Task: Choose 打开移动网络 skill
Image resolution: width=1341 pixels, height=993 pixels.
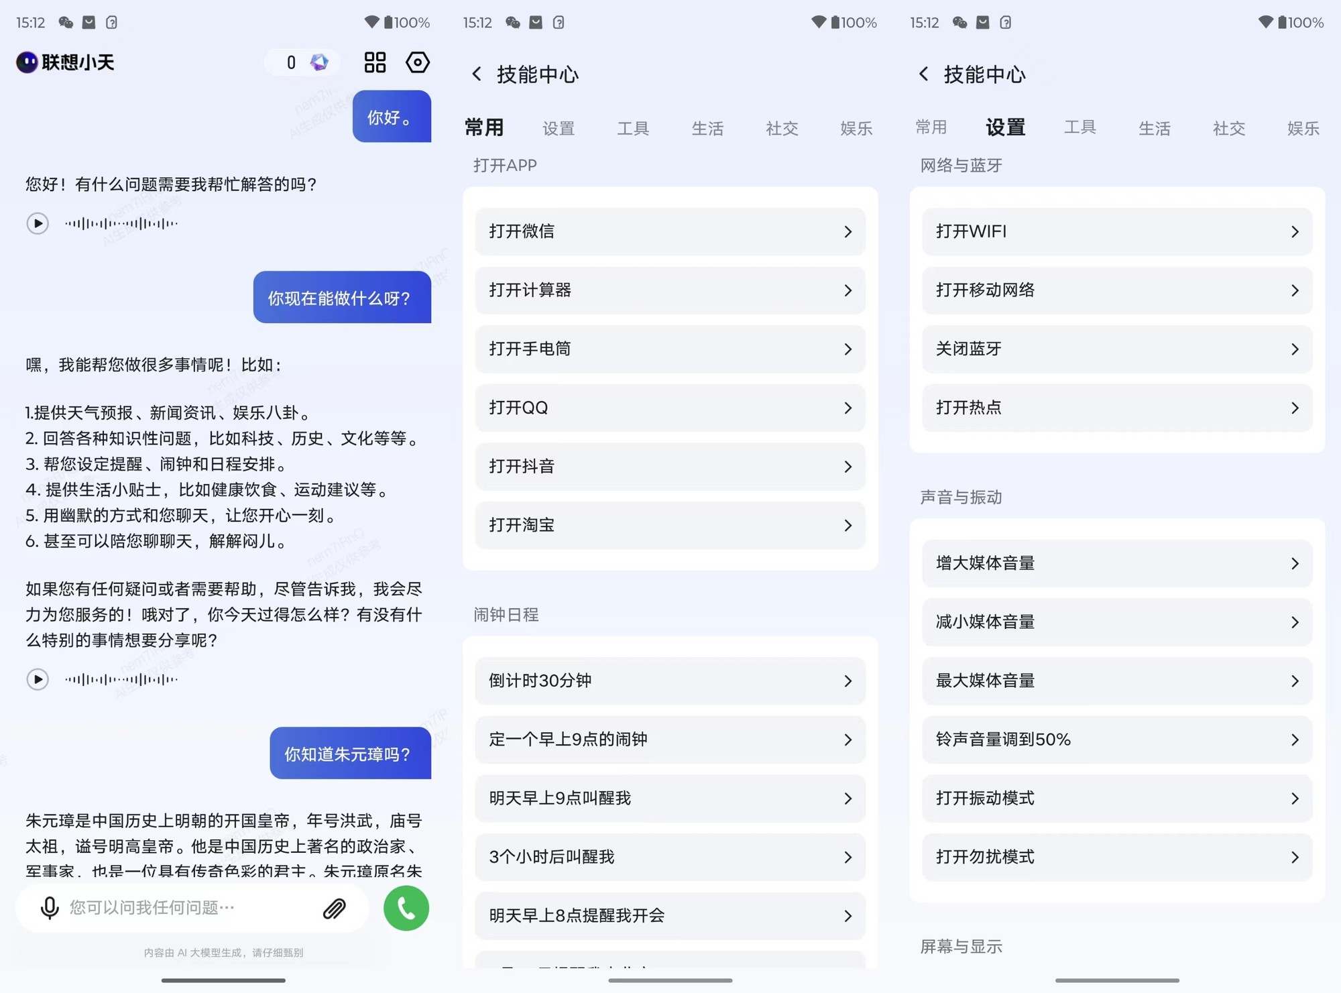Action: (x=1117, y=290)
